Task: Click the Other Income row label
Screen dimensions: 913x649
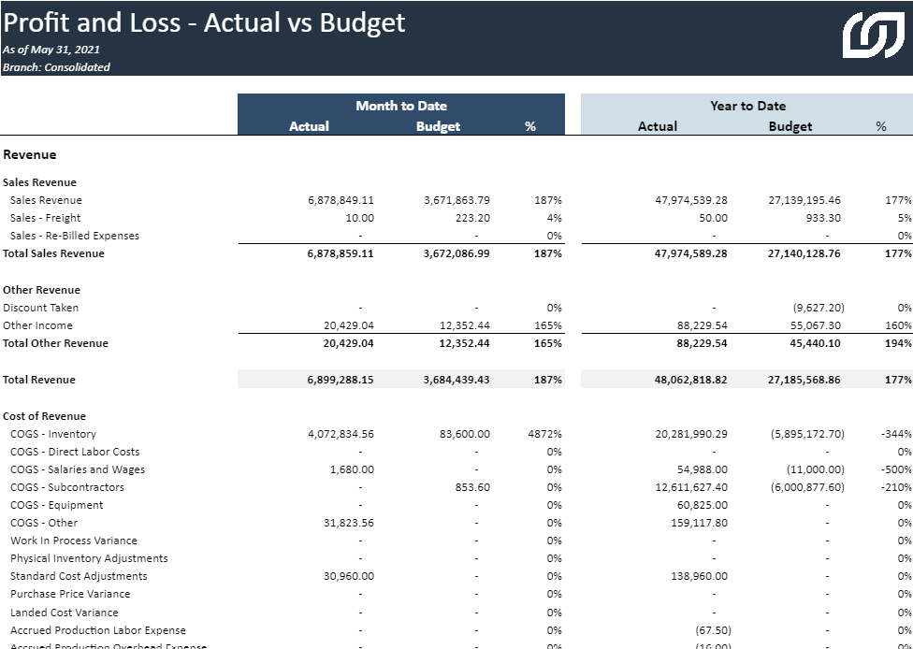Action: point(37,325)
